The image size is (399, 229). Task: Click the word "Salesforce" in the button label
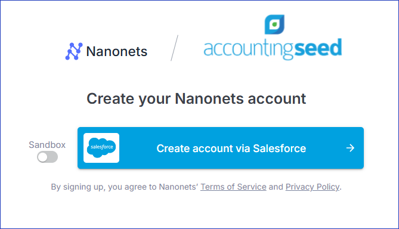279,148
